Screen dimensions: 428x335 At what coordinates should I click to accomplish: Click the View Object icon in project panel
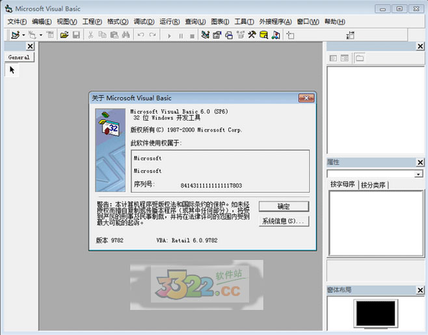click(345, 58)
